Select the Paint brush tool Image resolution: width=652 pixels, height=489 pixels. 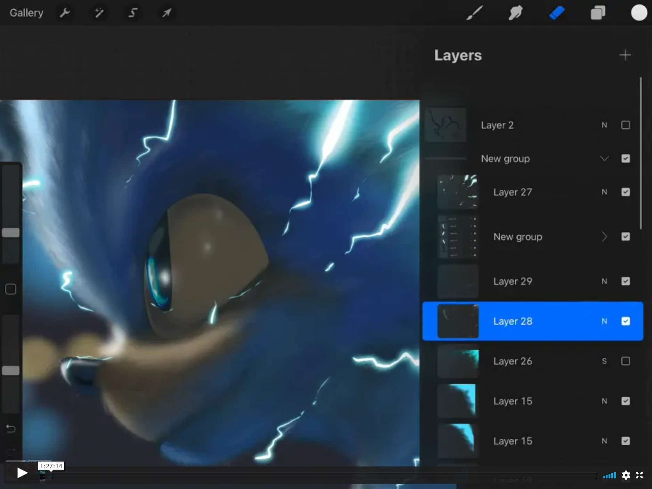coord(474,13)
